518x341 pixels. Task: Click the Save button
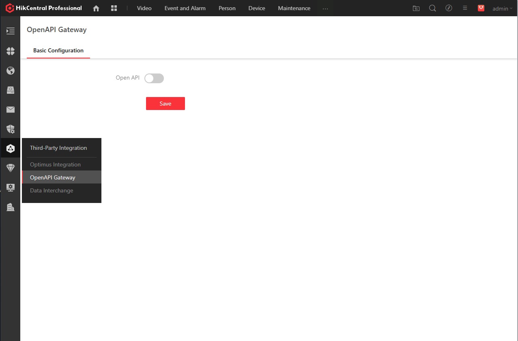[x=165, y=104]
